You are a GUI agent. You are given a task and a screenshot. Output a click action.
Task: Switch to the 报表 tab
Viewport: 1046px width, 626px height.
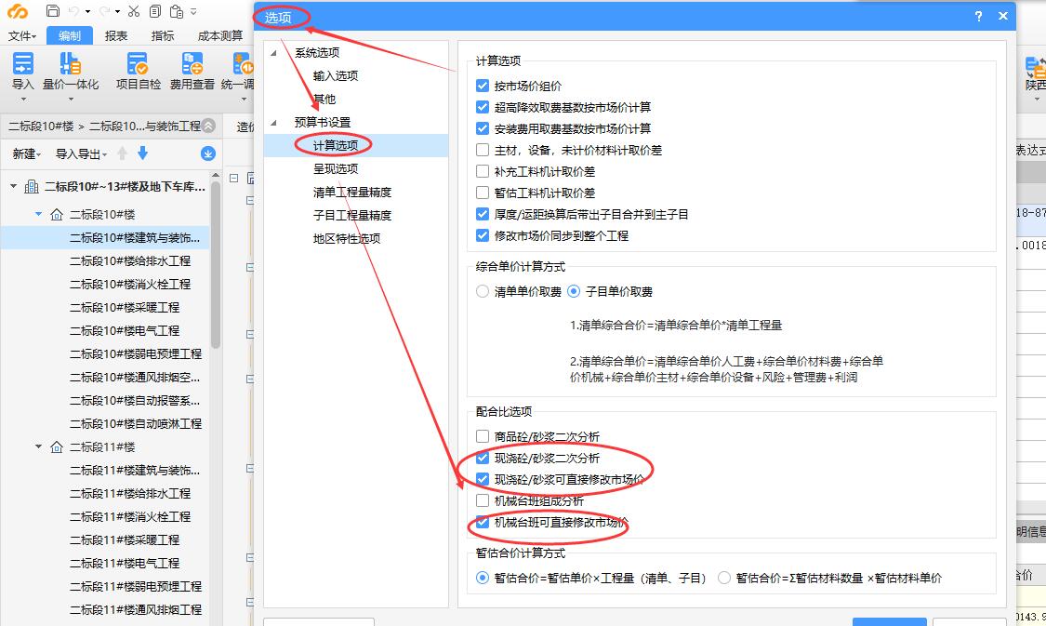tap(116, 36)
